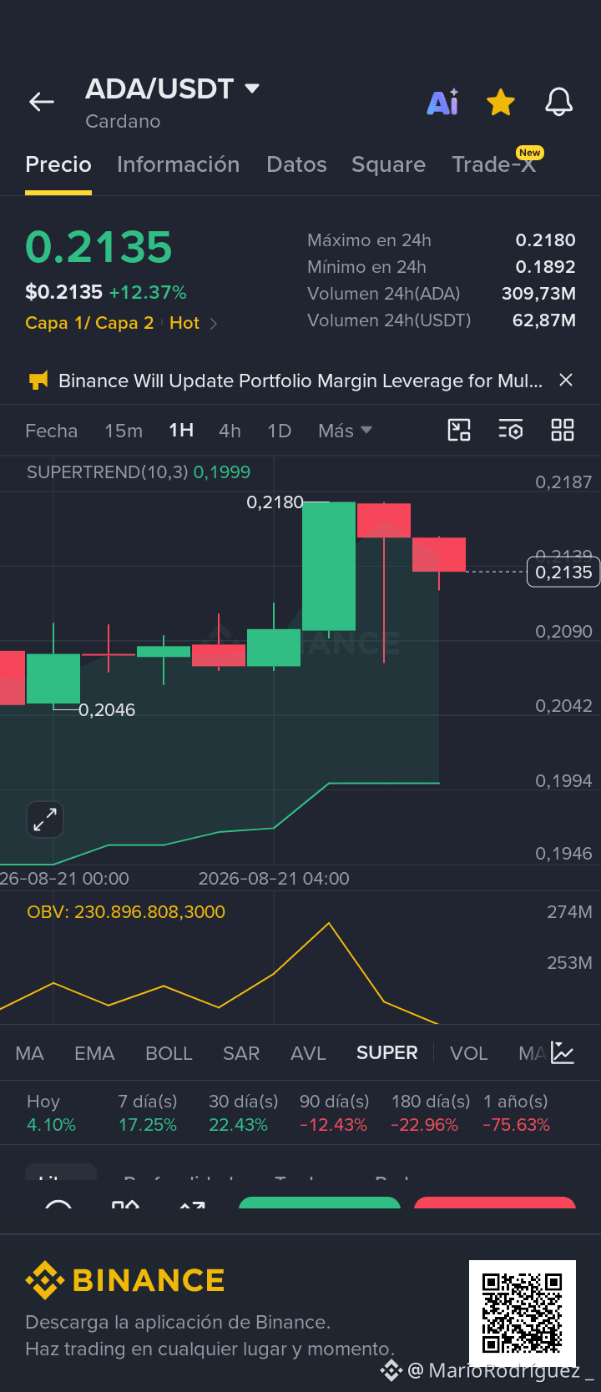Image resolution: width=601 pixels, height=1392 pixels.
Task: Open the announcement megaphone icon
Action: pyautogui.click(x=38, y=381)
